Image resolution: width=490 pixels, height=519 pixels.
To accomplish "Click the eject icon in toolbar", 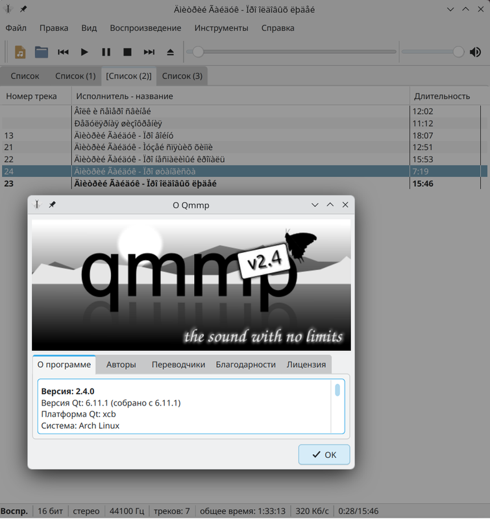I will [170, 52].
